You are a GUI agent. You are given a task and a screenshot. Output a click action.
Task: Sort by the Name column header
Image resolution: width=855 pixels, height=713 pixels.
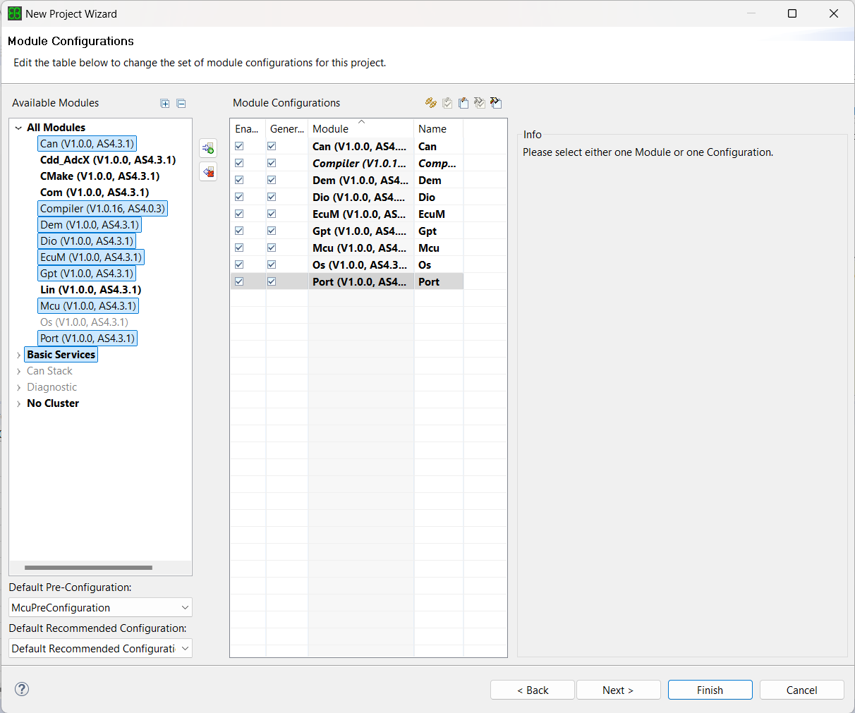click(438, 128)
